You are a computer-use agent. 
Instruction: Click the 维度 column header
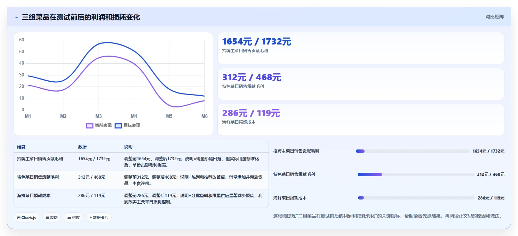tap(21, 147)
